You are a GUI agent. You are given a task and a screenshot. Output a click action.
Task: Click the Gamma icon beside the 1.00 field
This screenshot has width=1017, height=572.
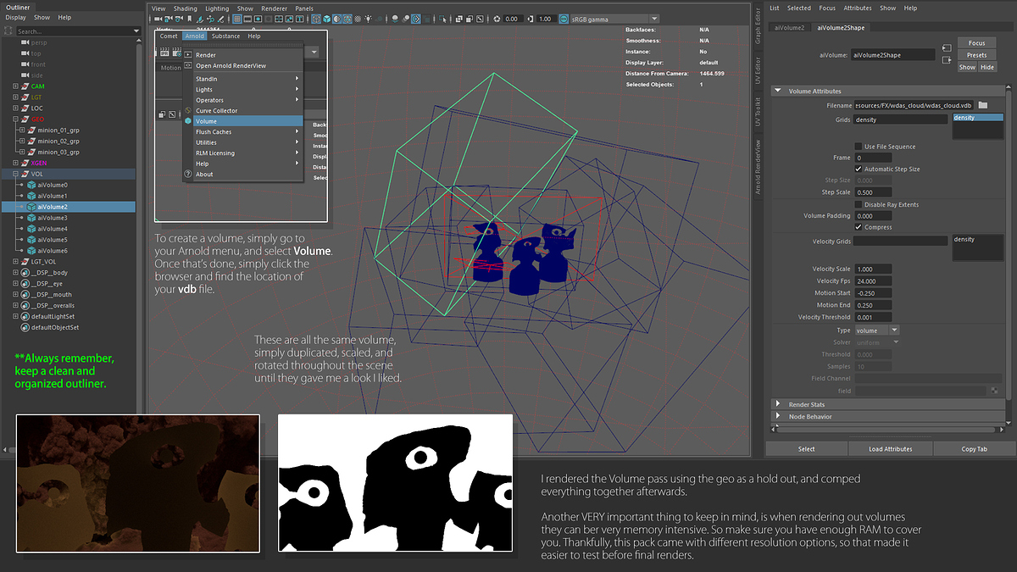tap(531, 19)
